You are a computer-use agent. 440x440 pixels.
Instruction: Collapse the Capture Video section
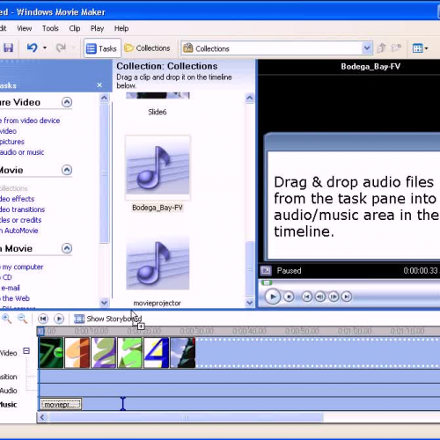tap(67, 102)
